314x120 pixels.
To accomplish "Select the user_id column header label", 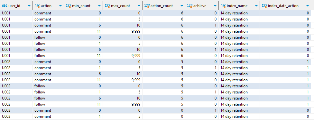I will 14,6.
